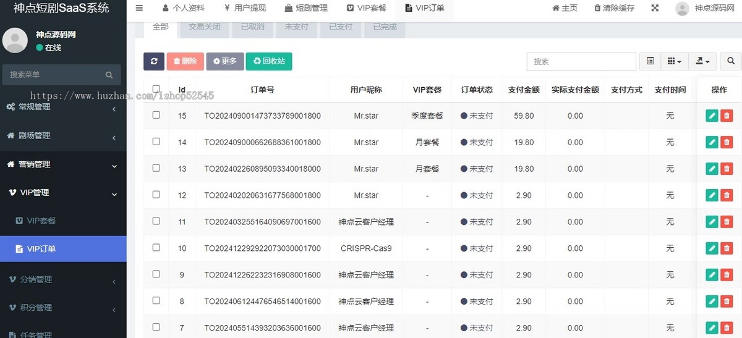Expand the 常规管理 sidebar menu
The width and height of the screenshot is (742, 338).
click(63, 107)
